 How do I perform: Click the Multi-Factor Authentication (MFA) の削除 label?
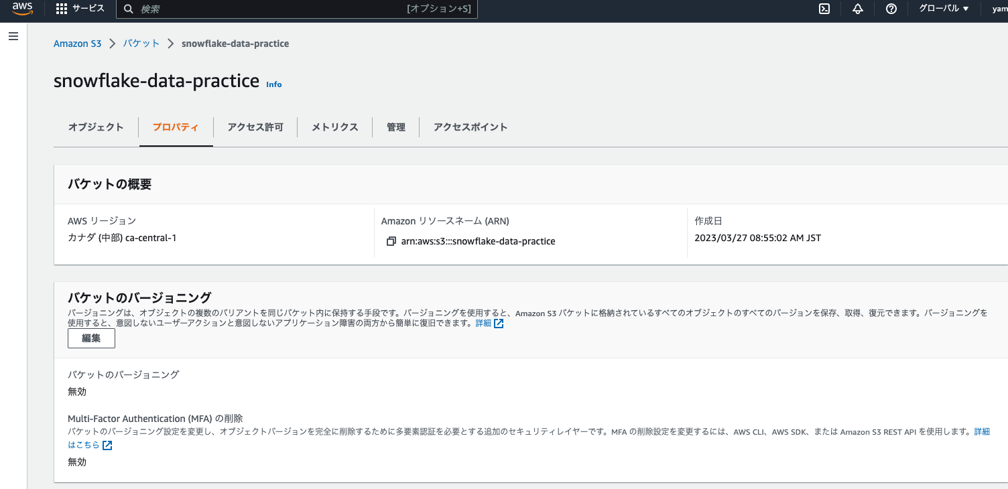pyautogui.click(x=155, y=419)
